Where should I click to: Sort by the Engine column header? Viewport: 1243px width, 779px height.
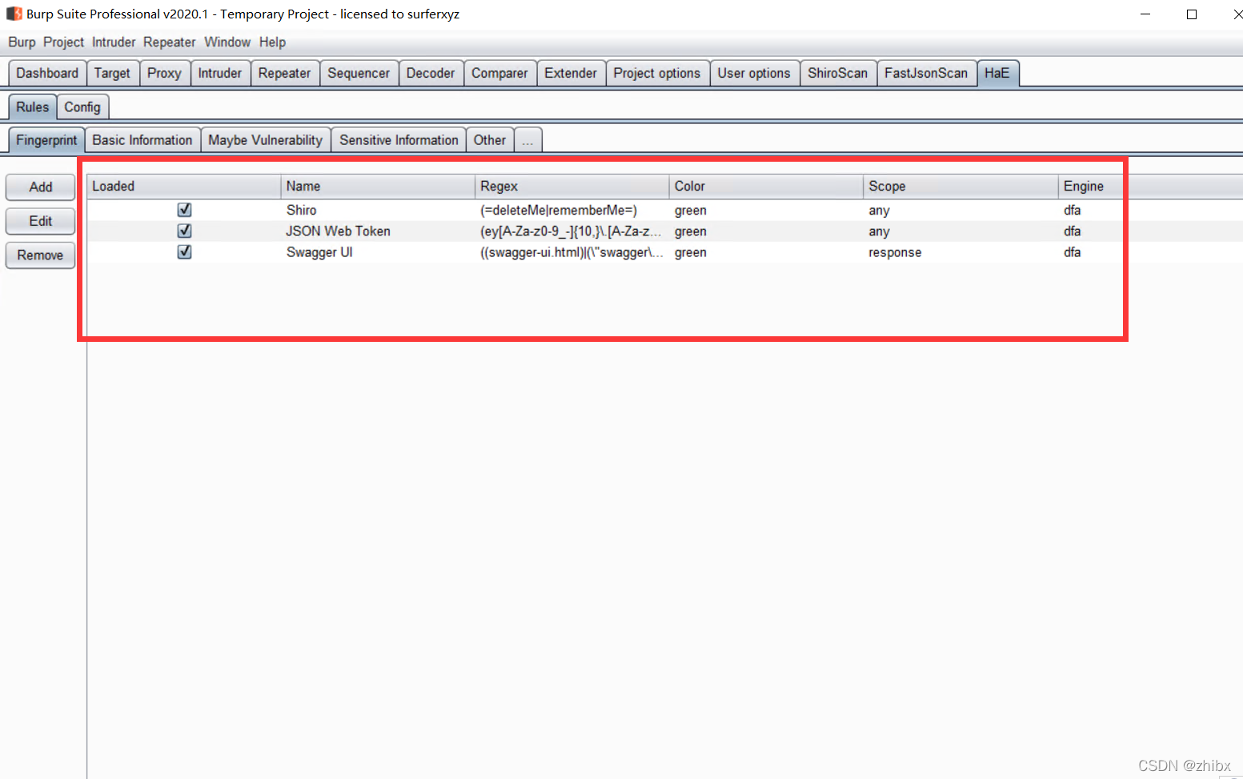pyautogui.click(x=1150, y=187)
